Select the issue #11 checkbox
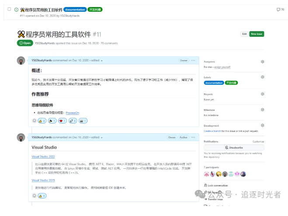Screen dimensions: 288x216 10,9
